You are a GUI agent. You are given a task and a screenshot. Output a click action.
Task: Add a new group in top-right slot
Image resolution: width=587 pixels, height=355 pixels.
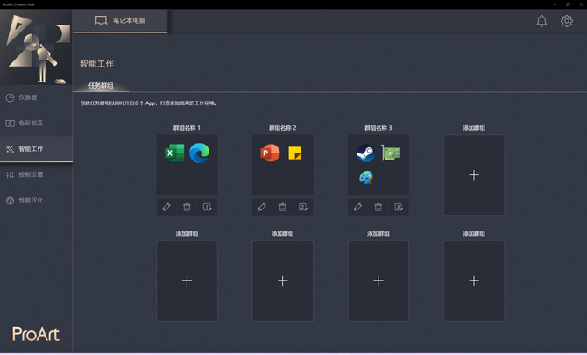coord(474,175)
